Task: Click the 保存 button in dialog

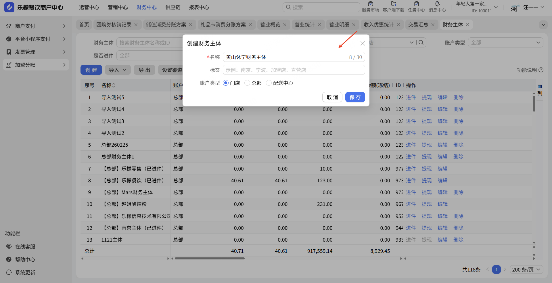Action: tap(355, 97)
